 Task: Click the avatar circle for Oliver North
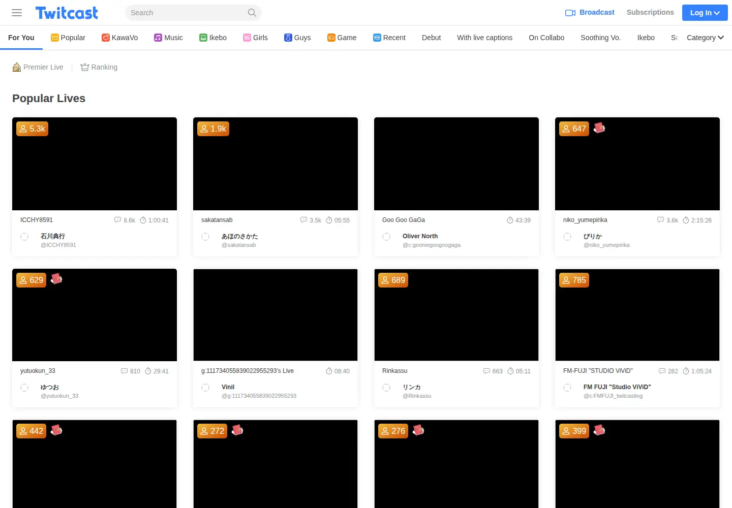[x=386, y=237]
